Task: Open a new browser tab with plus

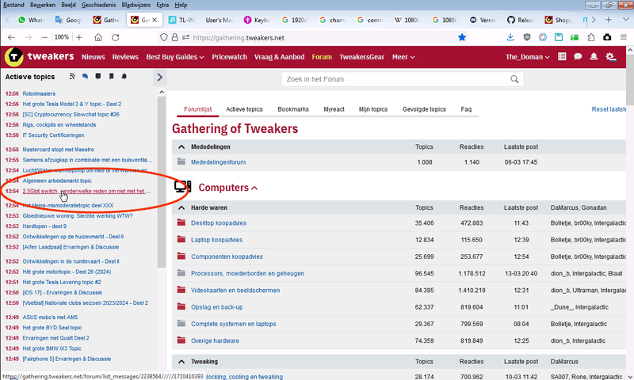Action: [x=609, y=20]
